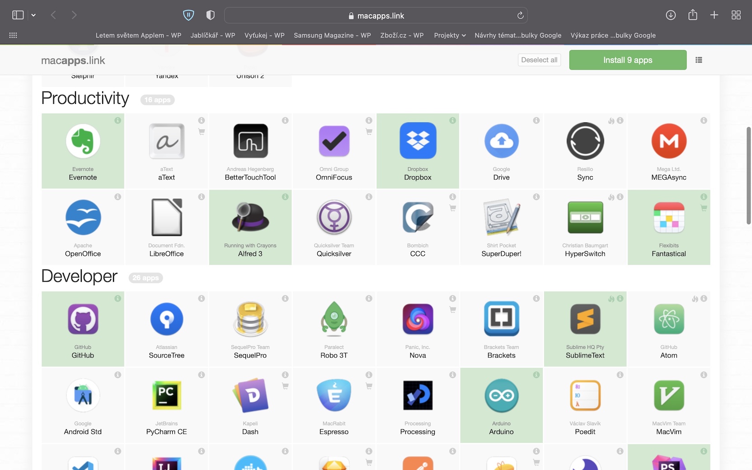Image resolution: width=752 pixels, height=470 pixels.
Task: Select the Apache OpenOffice icon
Action: click(x=83, y=217)
